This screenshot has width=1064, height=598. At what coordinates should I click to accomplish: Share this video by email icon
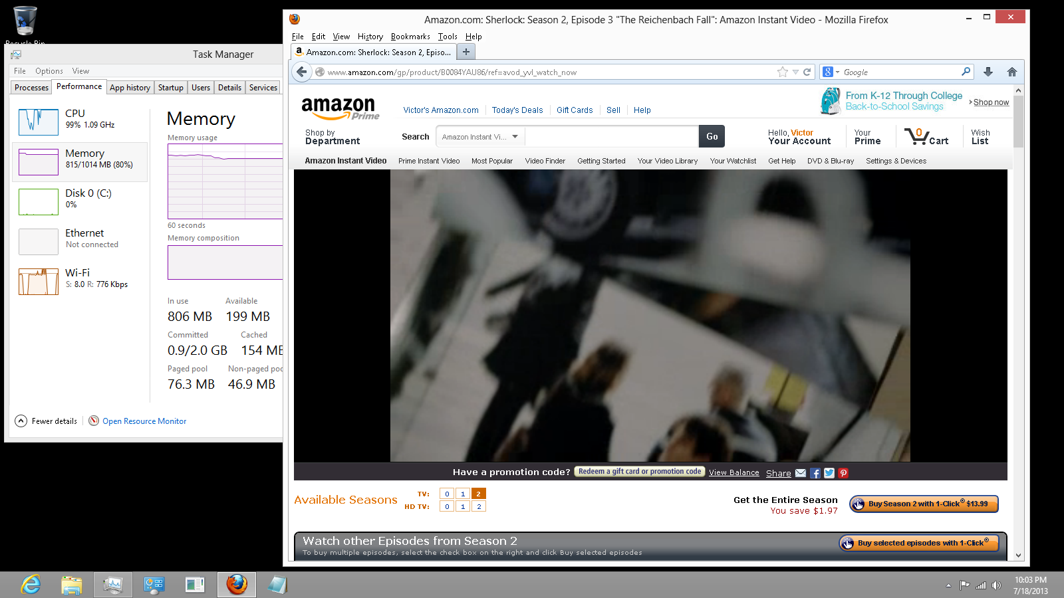(x=801, y=473)
